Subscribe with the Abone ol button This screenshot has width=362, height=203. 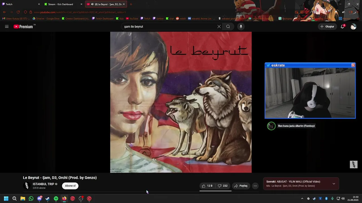click(x=70, y=186)
